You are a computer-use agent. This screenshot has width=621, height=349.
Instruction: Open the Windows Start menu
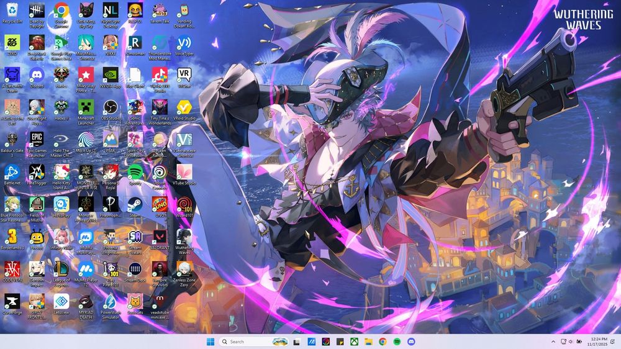click(211, 342)
